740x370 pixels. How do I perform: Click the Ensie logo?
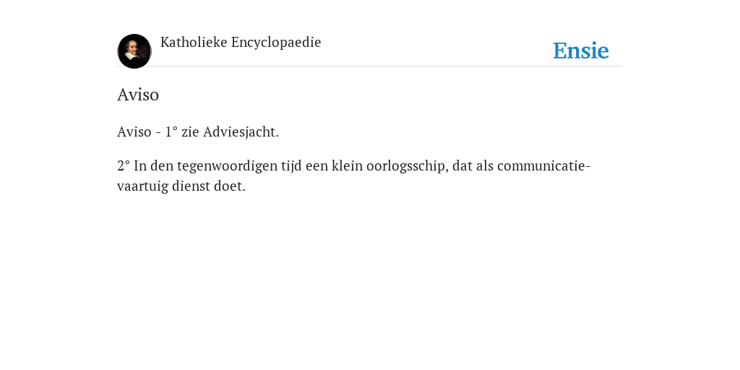pos(581,51)
